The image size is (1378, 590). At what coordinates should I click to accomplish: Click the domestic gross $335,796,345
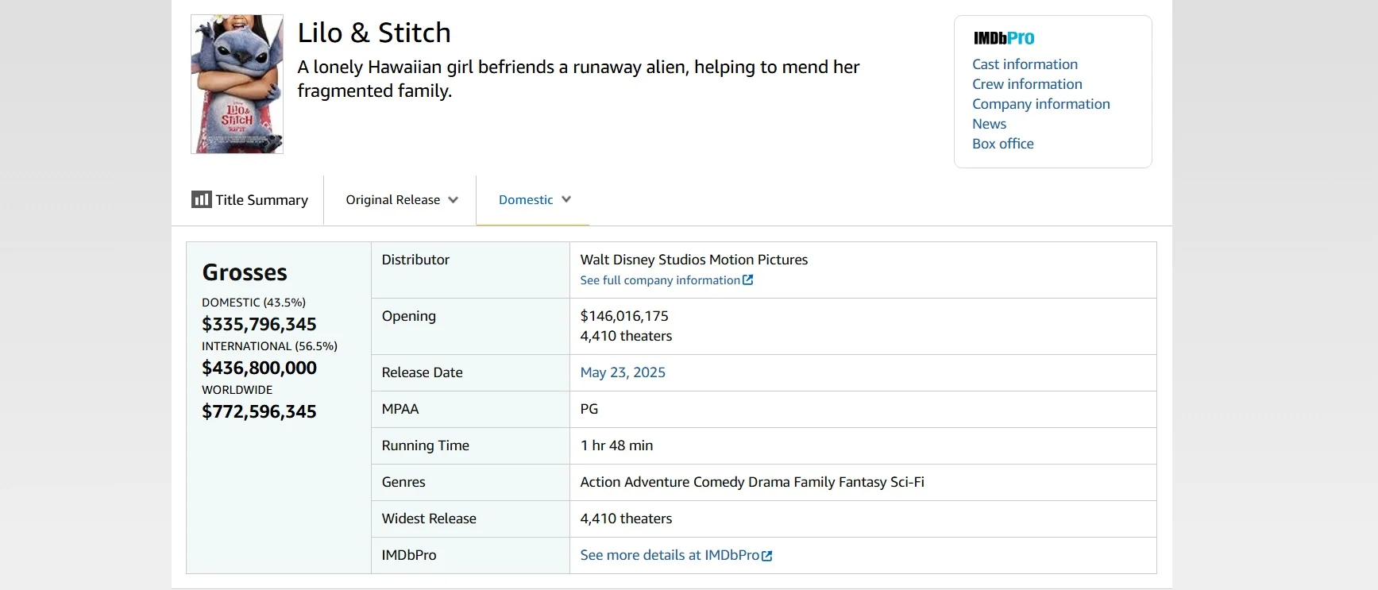click(259, 324)
